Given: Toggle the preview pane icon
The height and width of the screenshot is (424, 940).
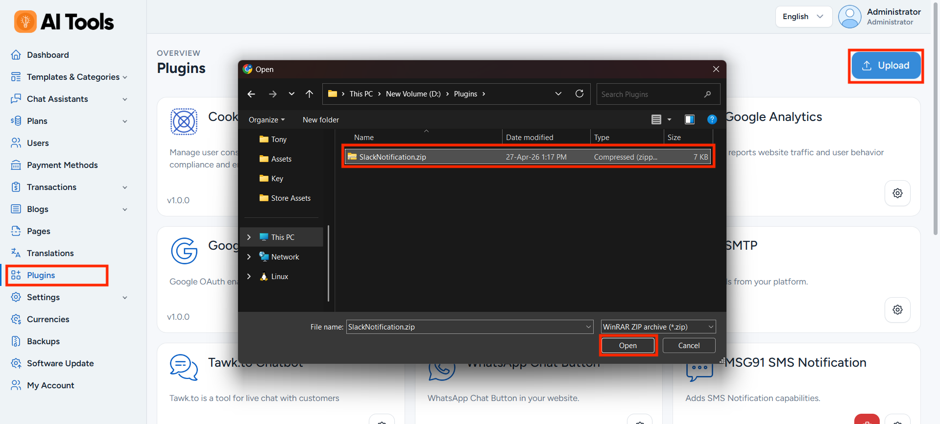Looking at the screenshot, I should [690, 119].
